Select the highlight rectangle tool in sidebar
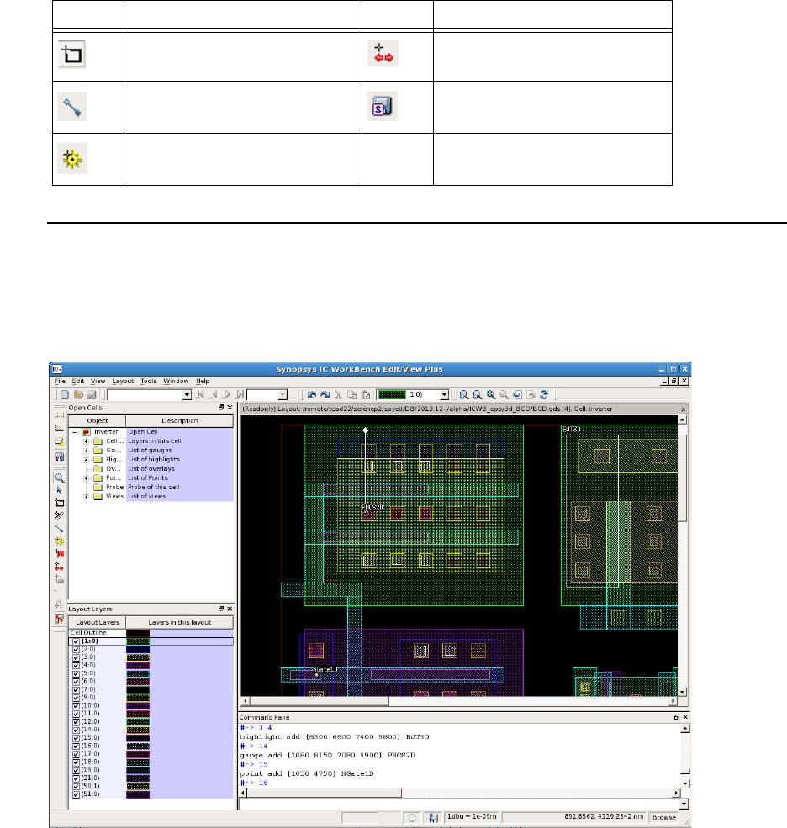The height and width of the screenshot is (828, 787). point(60,503)
